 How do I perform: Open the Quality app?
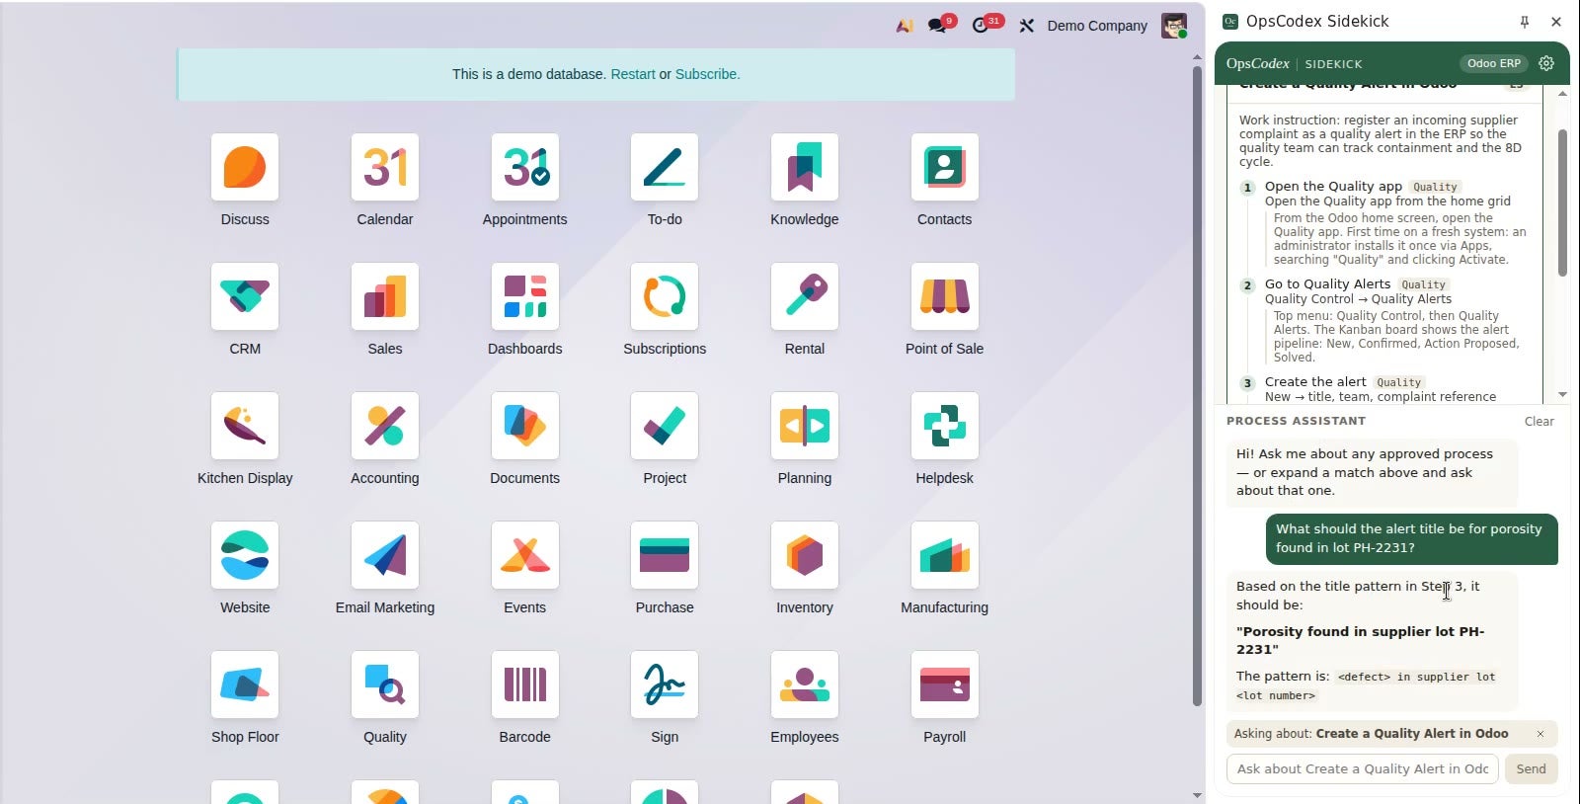[x=385, y=684]
